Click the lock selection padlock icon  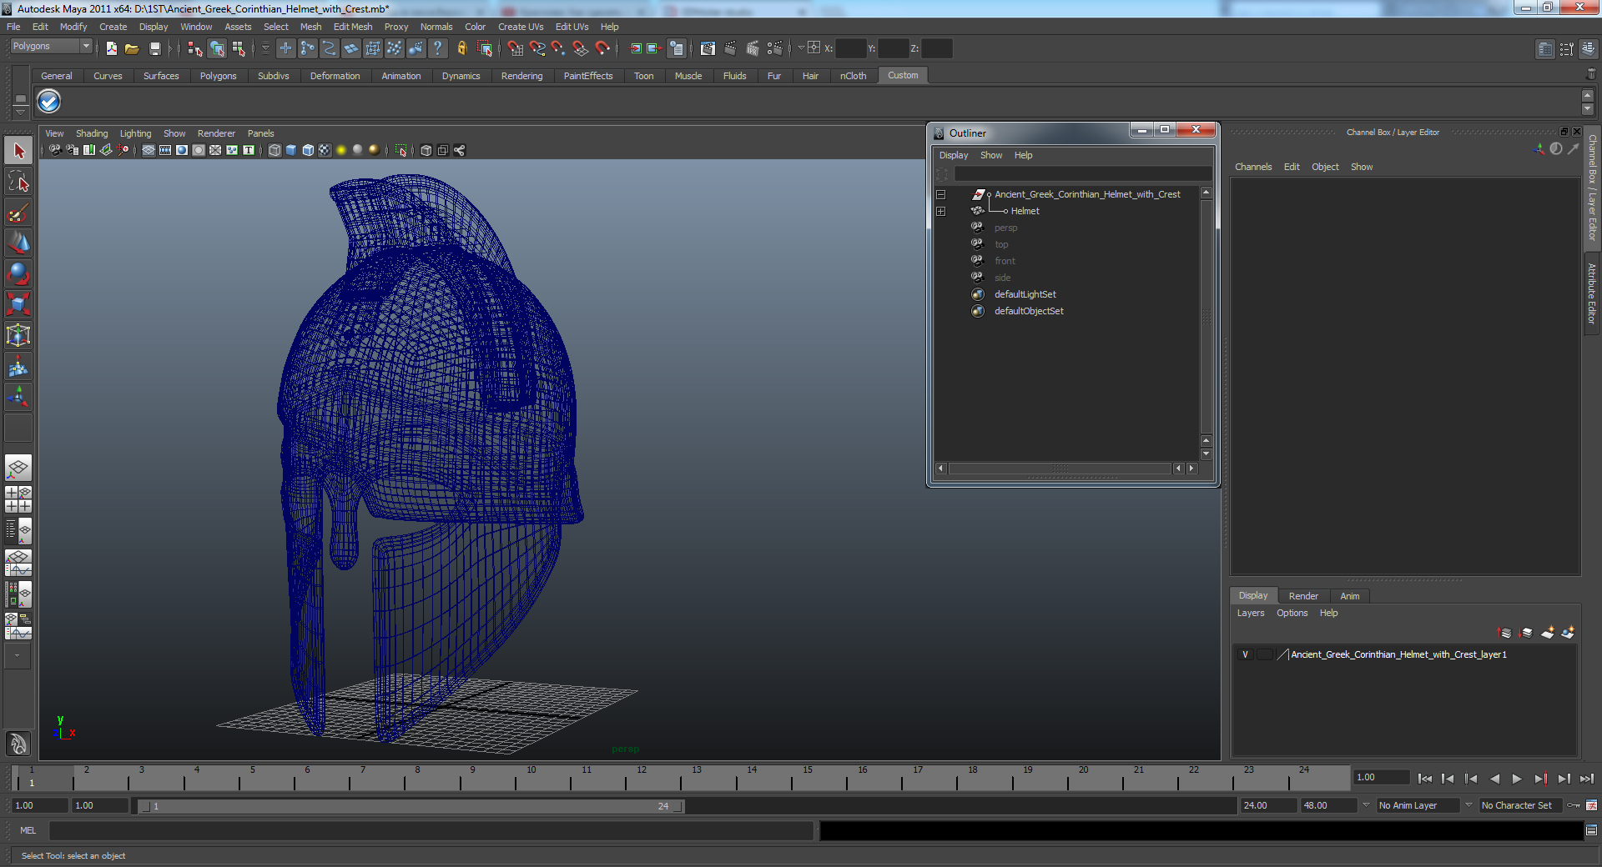[x=461, y=48]
